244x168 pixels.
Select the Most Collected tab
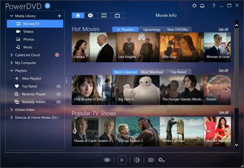tap(126, 72)
